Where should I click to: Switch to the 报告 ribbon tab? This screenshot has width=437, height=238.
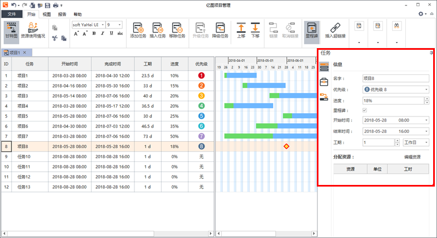tap(62, 14)
